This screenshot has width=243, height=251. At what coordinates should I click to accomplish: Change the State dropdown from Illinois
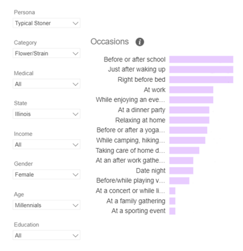[46, 114]
